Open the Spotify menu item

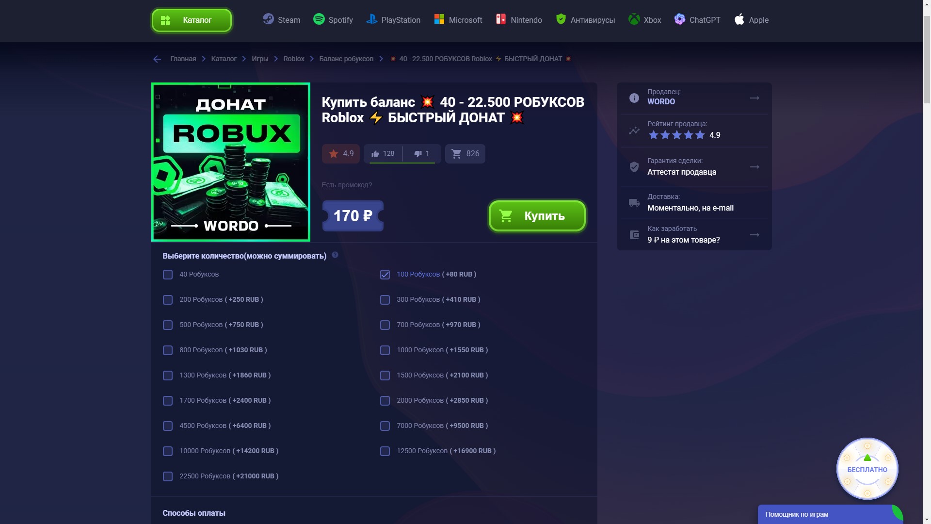click(x=333, y=20)
